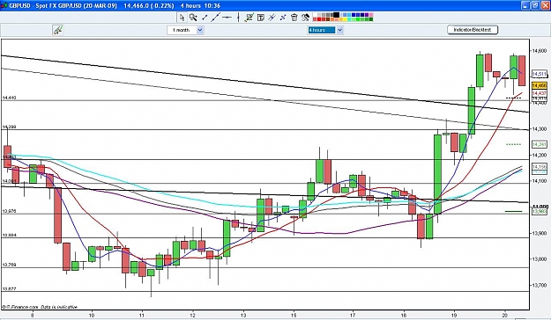
Task: Click the 14,156 gray price label
Action: [540, 166]
